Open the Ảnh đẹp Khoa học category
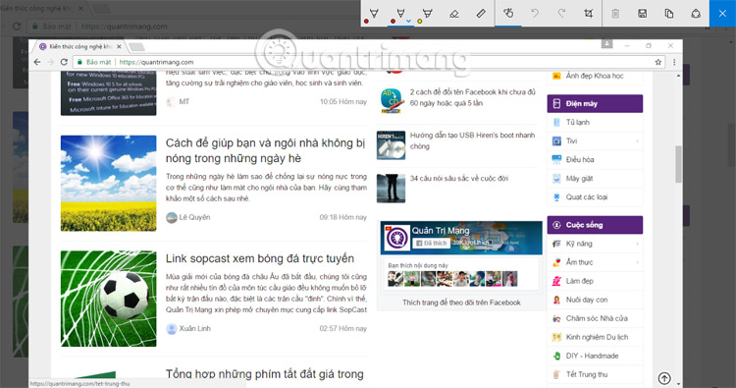Screen dimensions: 736x388 point(595,76)
